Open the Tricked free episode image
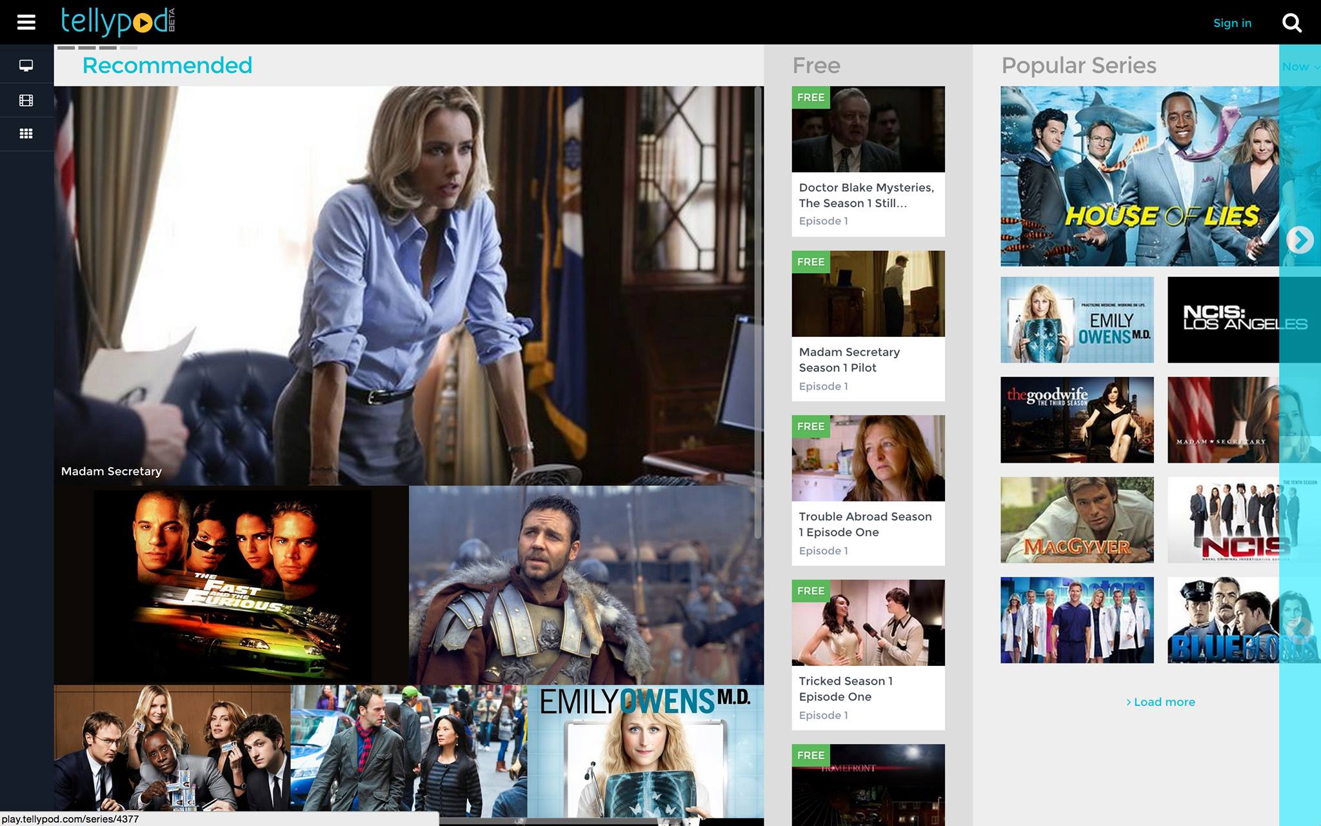This screenshot has width=1321, height=826. point(868,623)
